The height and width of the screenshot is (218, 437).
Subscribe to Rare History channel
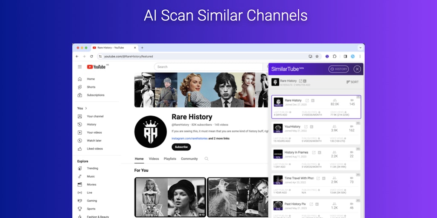(181, 147)
